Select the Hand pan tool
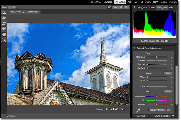Screen dimensions: 181x121 tap(4, 34)
